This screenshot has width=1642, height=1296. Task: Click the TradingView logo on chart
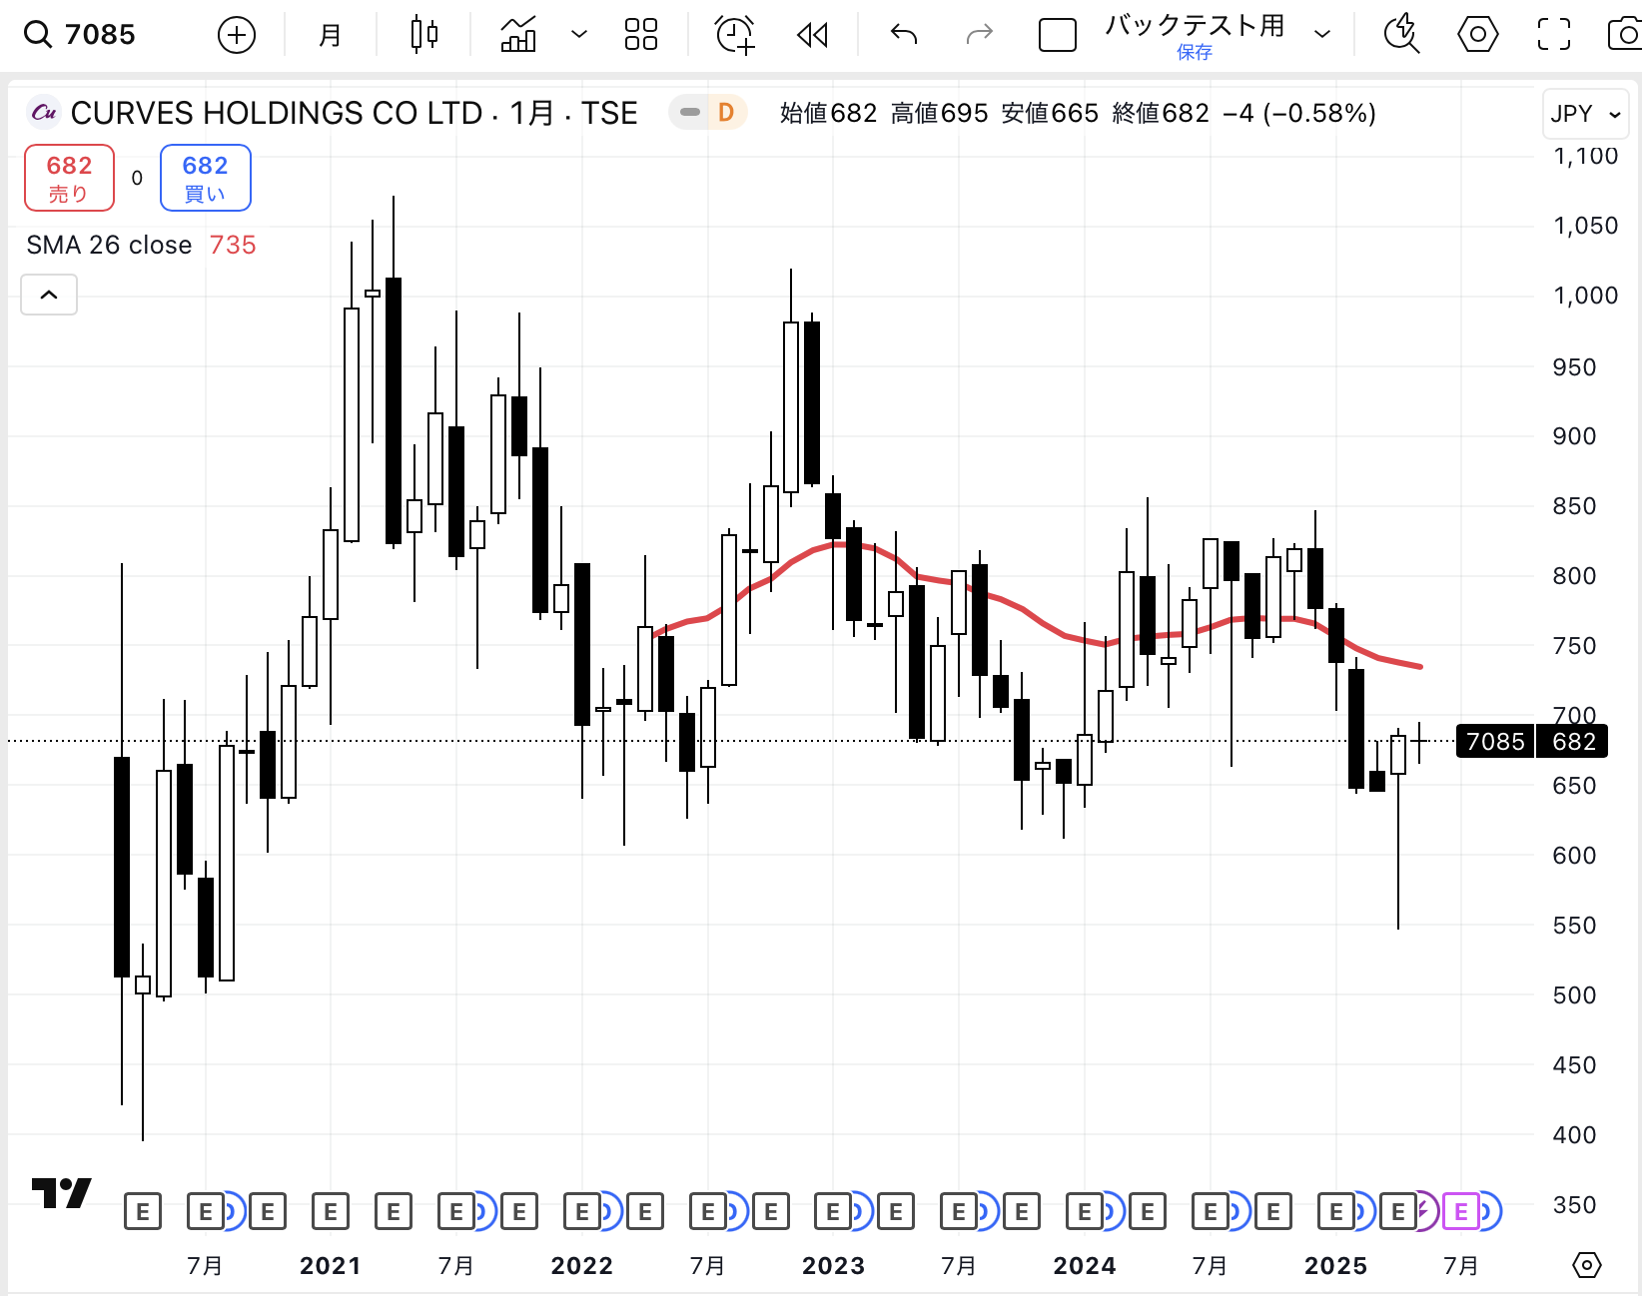pos(62,1192)
